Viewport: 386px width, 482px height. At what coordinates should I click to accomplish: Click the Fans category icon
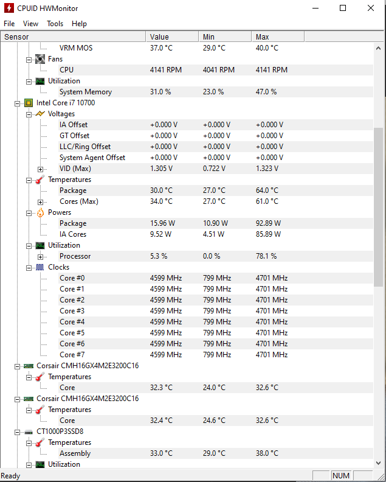40,59
